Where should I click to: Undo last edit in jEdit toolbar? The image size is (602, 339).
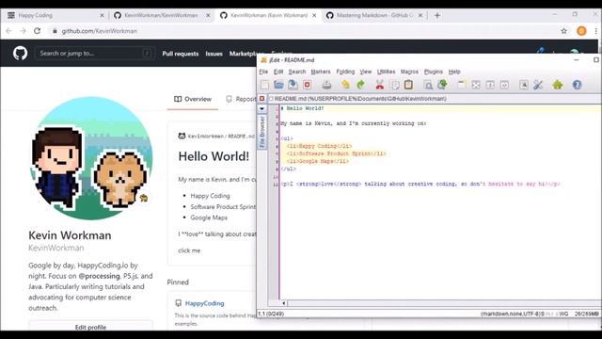pos(345,85)
